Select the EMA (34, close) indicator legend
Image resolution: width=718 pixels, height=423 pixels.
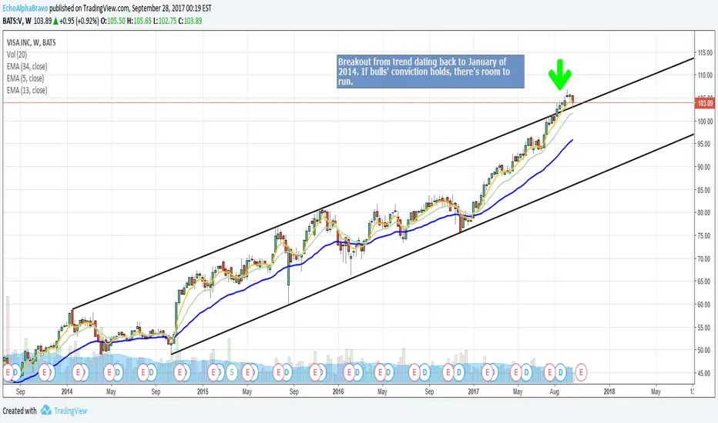tap(26, 66)
